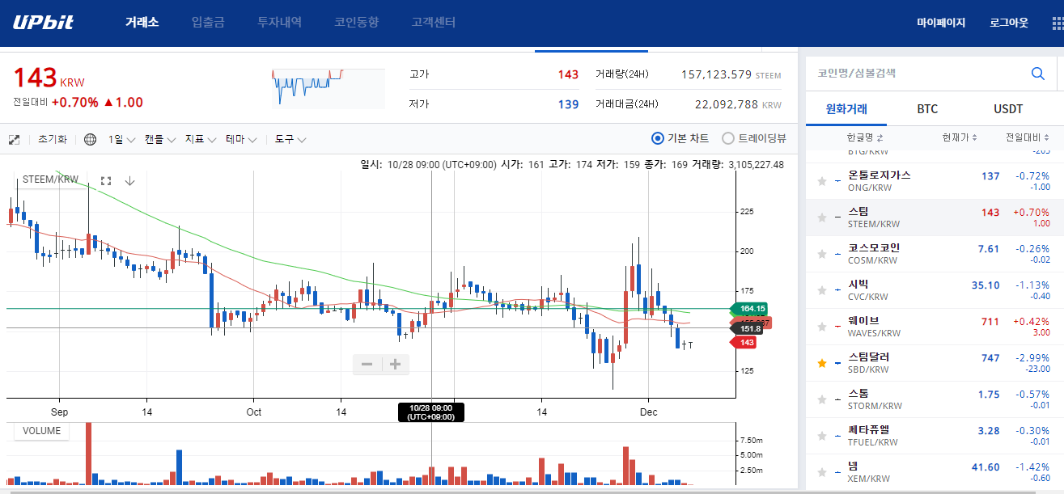This screenshot has height=494, width=1064.
Task: Open the 코인동향 menu
Action: coord(356,23)
